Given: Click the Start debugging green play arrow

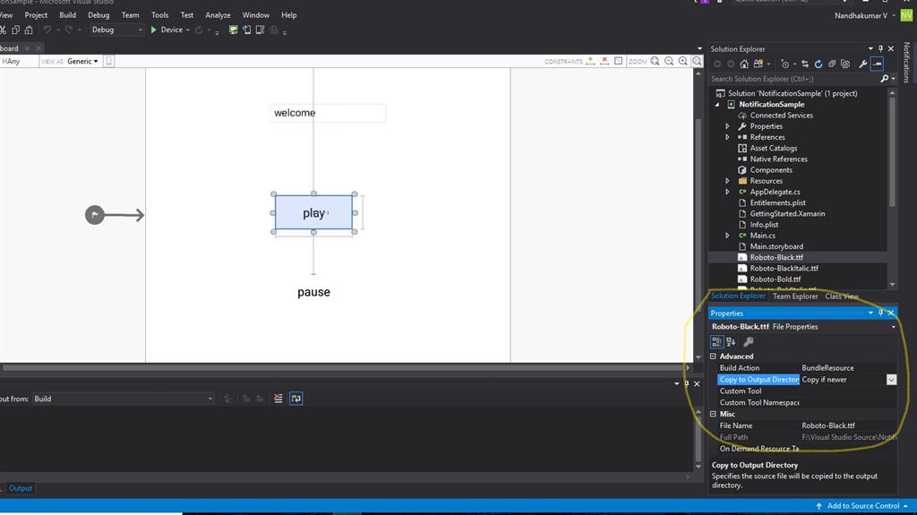Looking at the screenshot, I should [153, 30].
